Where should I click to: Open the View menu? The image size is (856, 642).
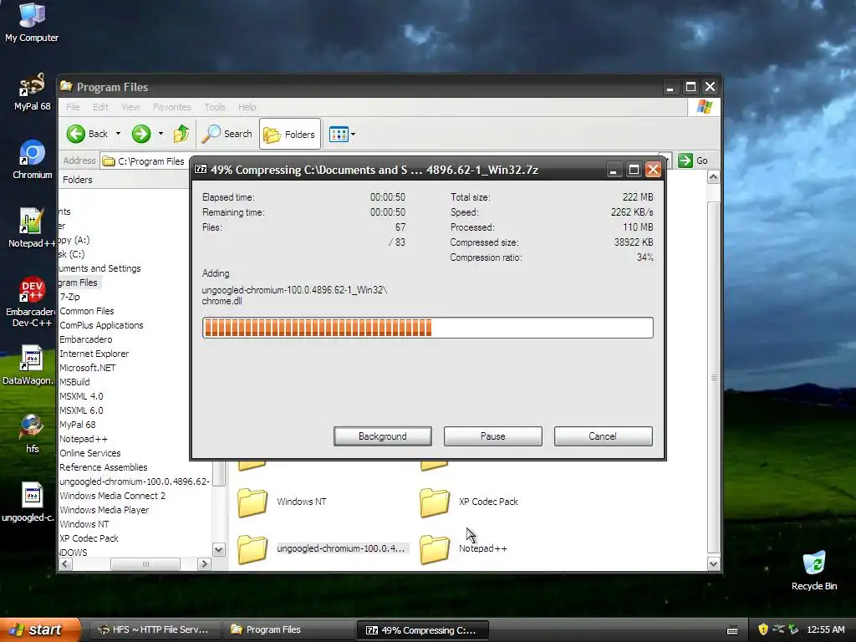click(130, 107)
